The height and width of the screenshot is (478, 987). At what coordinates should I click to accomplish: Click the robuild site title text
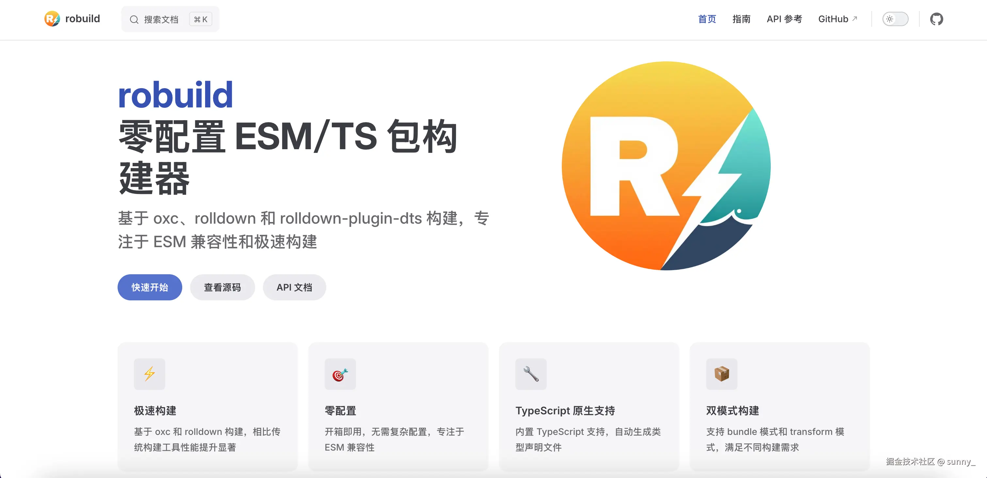(82, 19)
